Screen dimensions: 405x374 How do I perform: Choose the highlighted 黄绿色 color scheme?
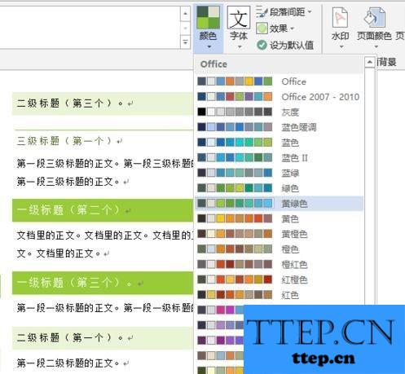279,204
